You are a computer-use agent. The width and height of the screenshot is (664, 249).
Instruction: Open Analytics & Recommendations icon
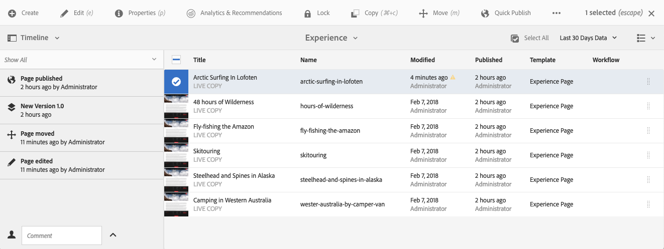click(191, 13)
